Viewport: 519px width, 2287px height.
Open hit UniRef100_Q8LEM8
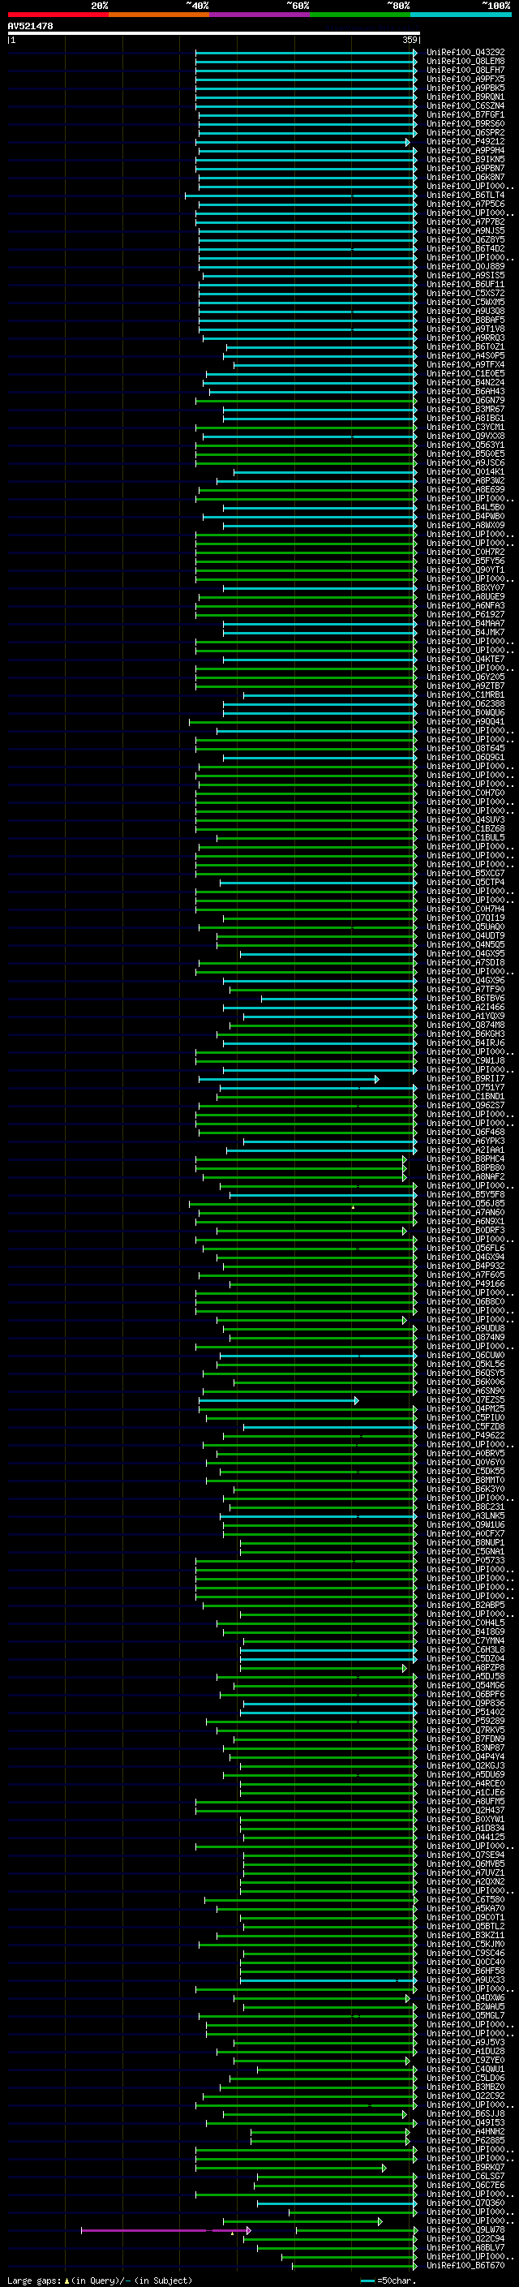click(x=465, y=62)
